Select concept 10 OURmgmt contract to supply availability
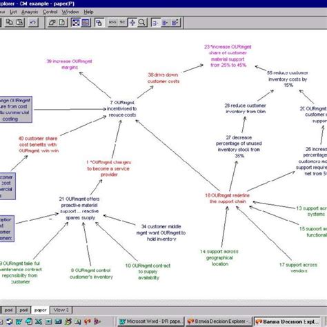The height and width of the screenshot is (327, 327). click(x=148, y=272)
